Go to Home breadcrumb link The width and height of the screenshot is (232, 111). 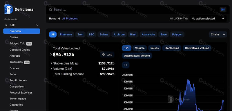click(53, 19)
